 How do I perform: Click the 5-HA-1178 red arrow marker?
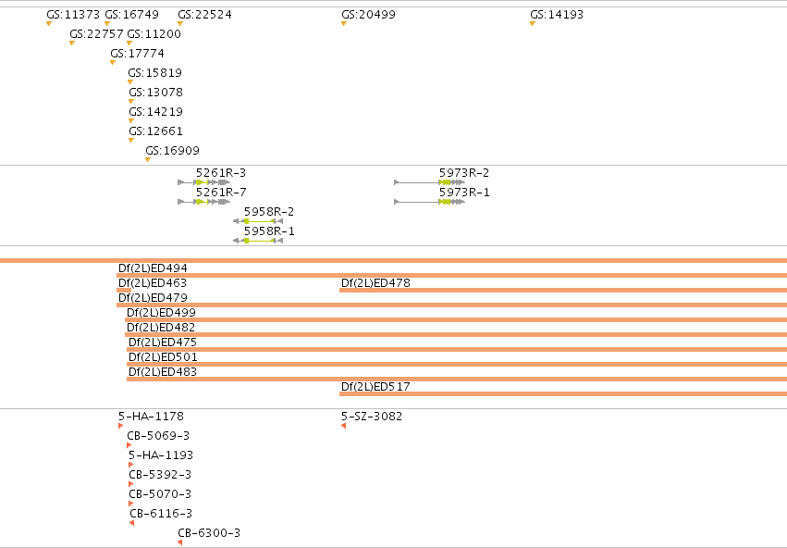[x=120, y=426]
